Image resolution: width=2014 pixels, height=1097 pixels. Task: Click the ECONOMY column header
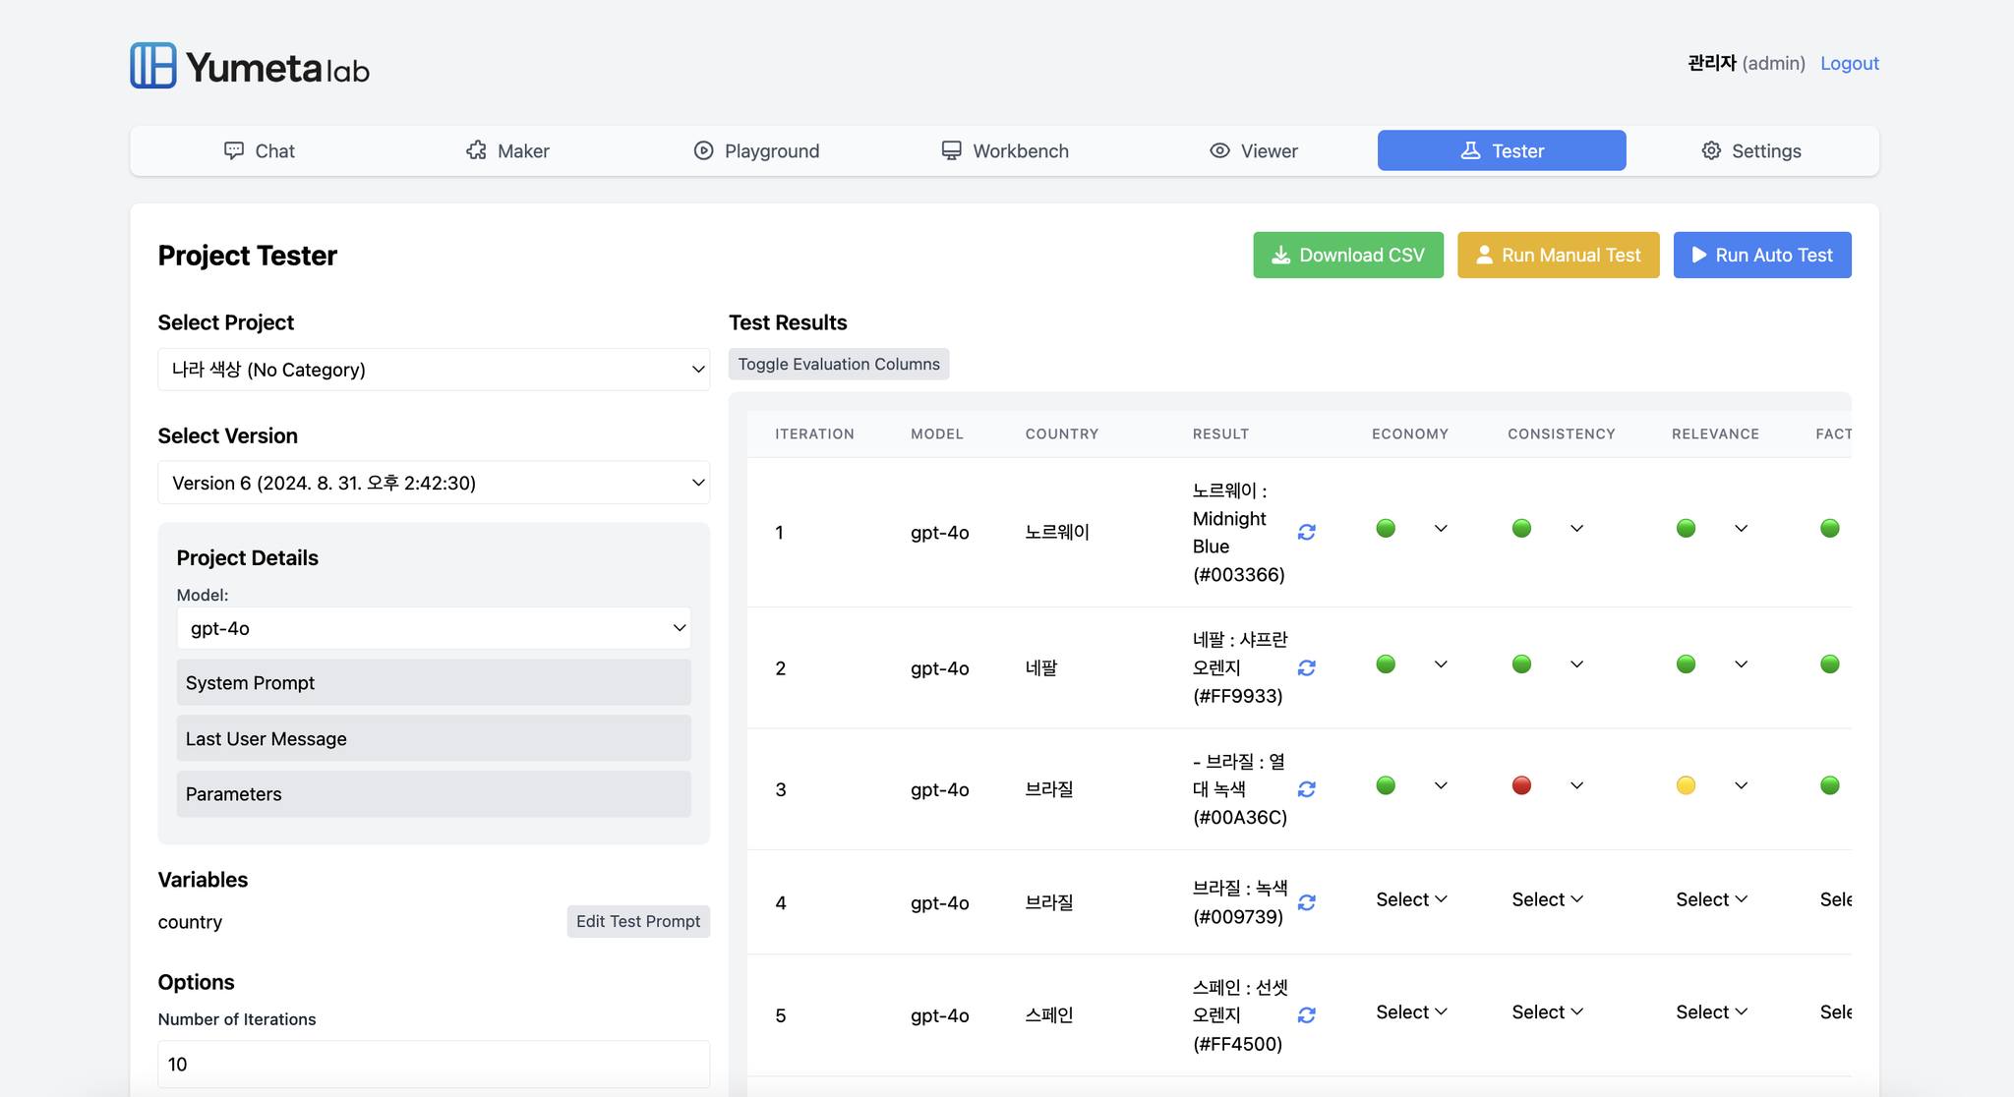(x=1410, y=433)
